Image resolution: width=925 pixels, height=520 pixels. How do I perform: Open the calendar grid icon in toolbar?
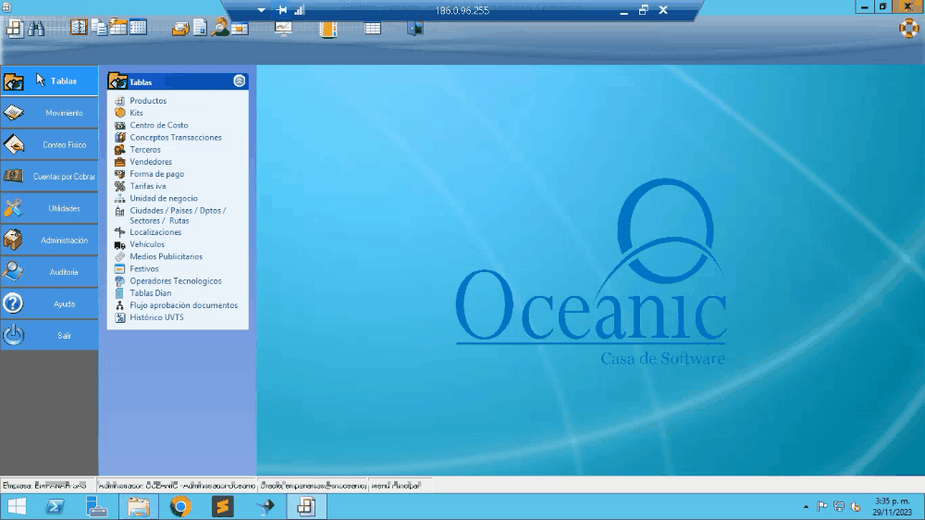coord(138,28)
